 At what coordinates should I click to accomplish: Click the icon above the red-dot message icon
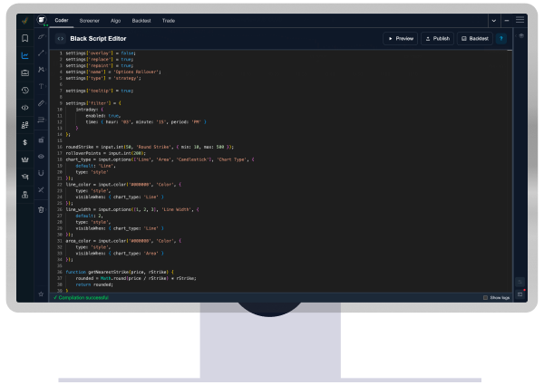[x=520, y=282]
